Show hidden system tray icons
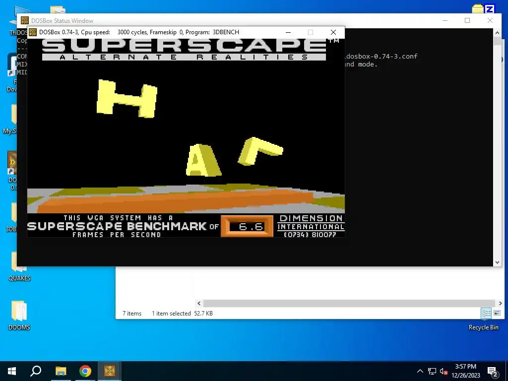 420,371
